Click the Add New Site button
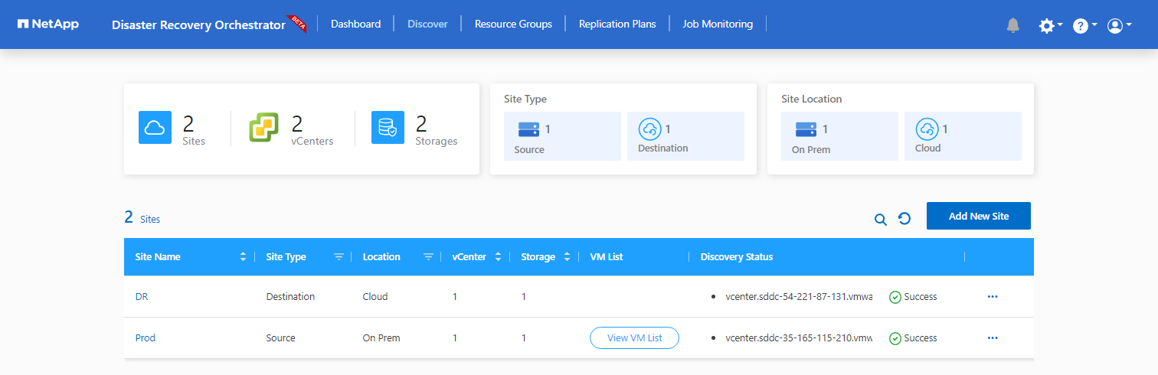Viewport: 1158px width, 375px height. 978,216
